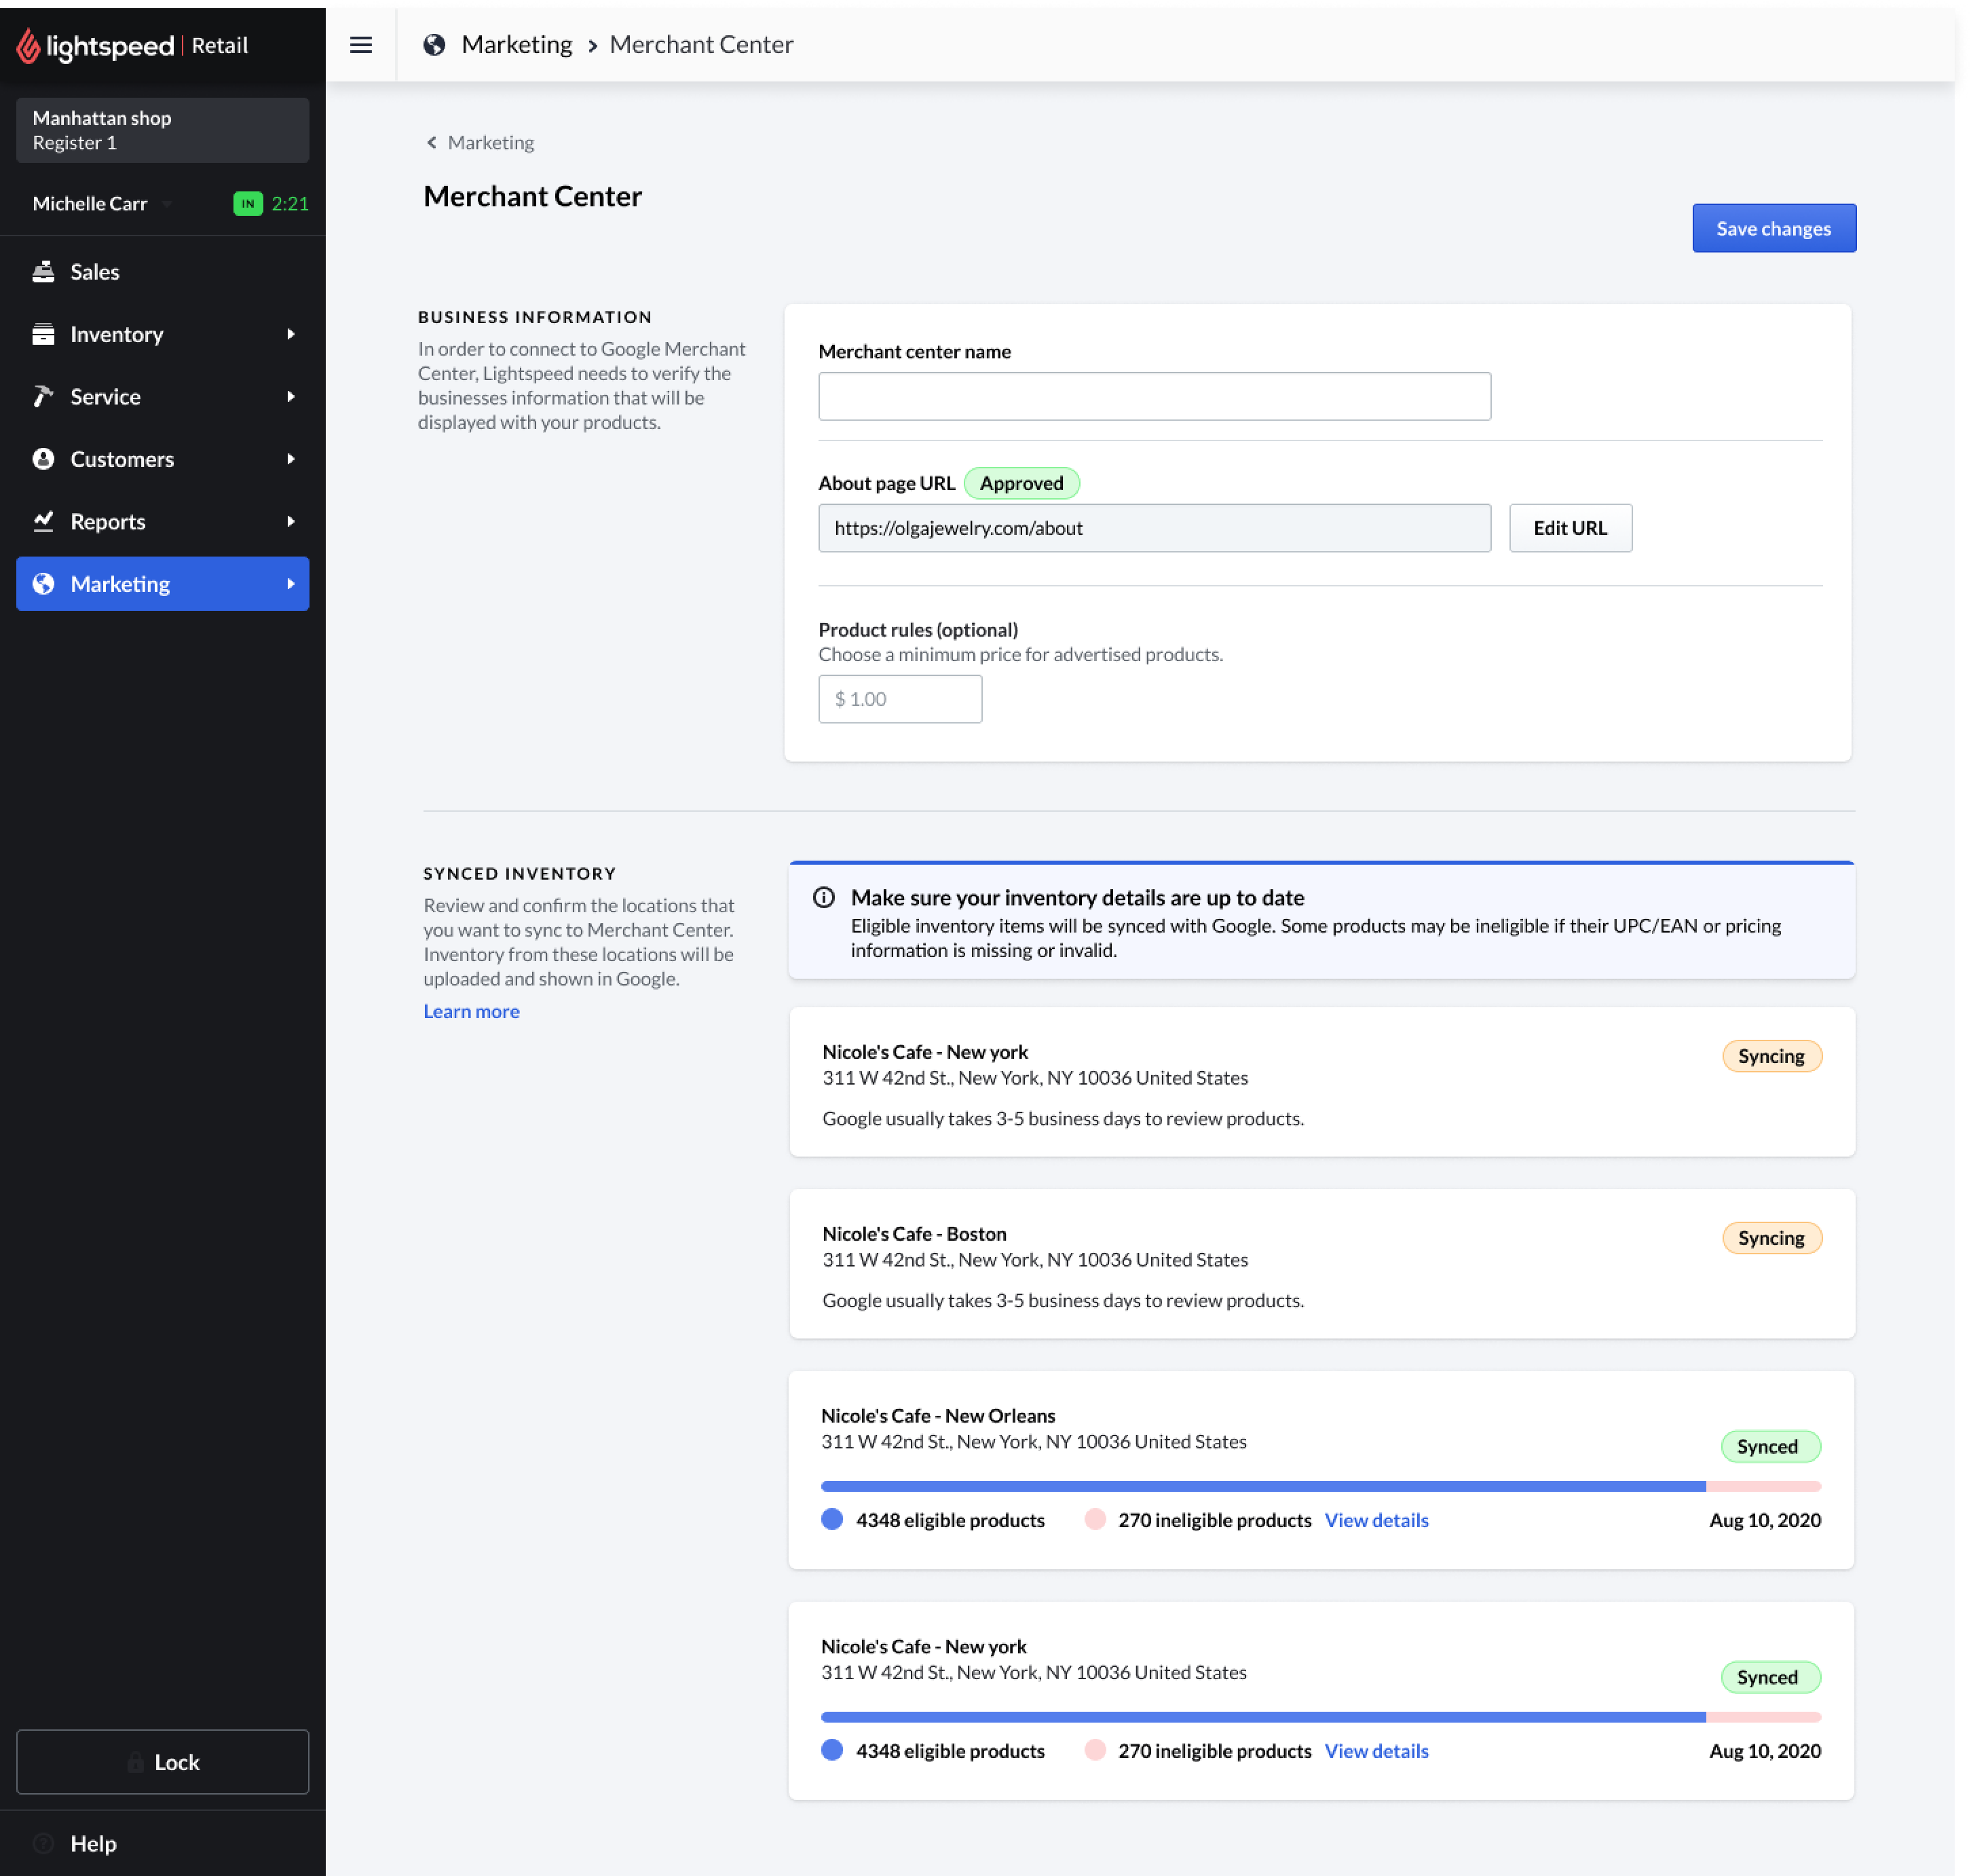Click the Merchant Center page heading
The image size is (1971, 1876).
coord(533,196)
